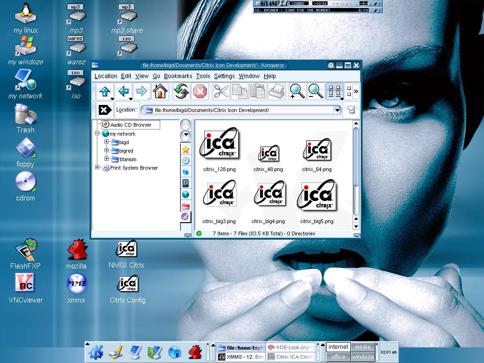Click the Paste clipboard icon

point(258,92)
